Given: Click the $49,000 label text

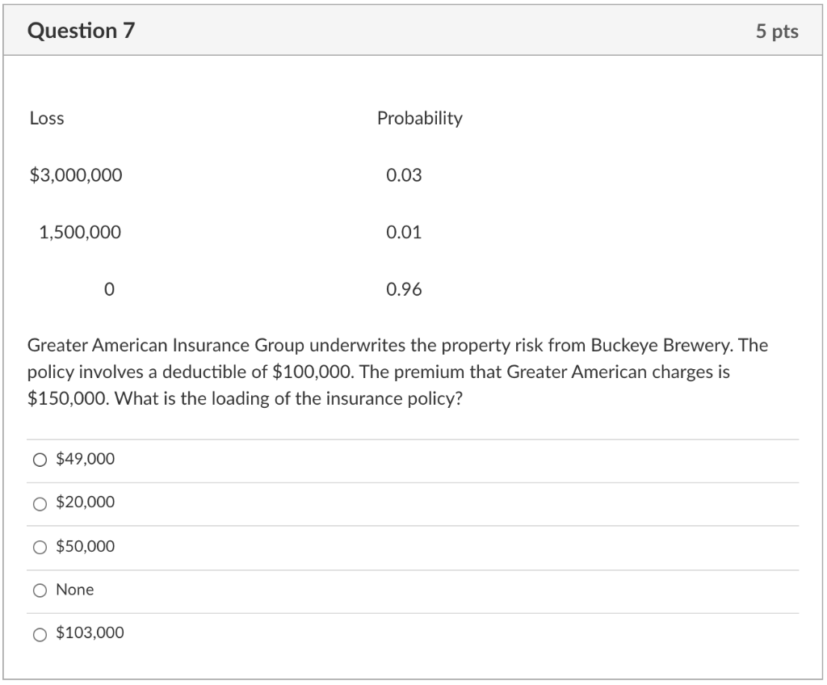Looking at the screenshot, I should tap(84, 458).
